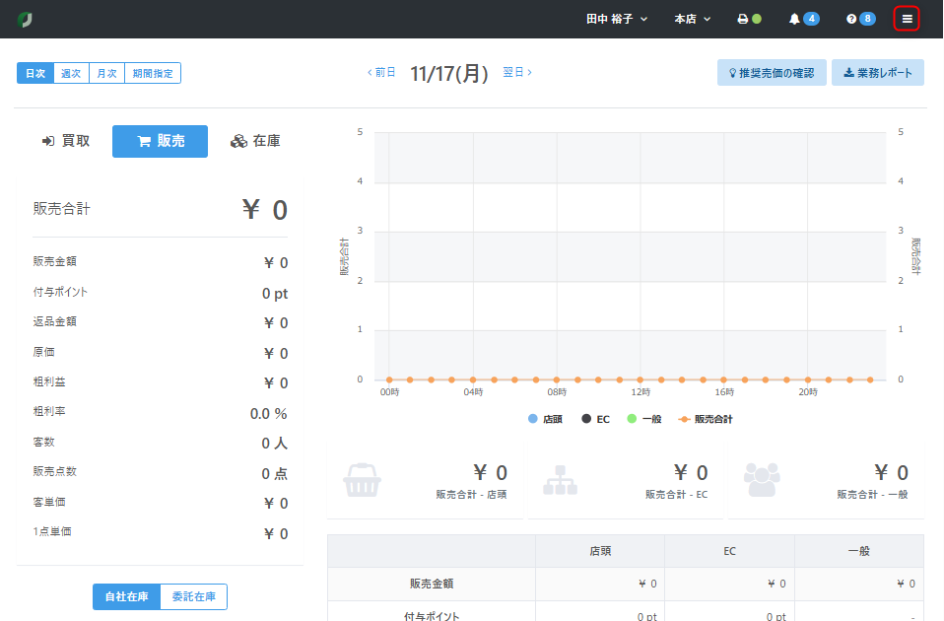Viewport: 944px width, 621px height.
Task: Click the 返品金額 row label
Action: click(55, 321)
